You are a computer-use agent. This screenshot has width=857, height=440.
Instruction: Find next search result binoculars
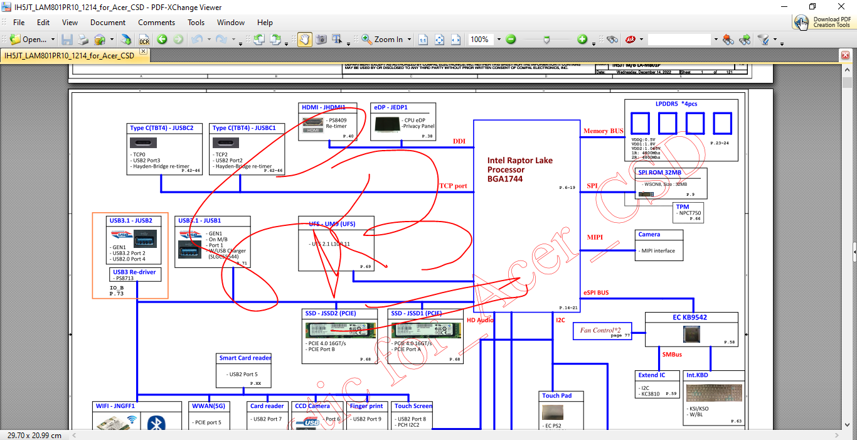point(745,39)
